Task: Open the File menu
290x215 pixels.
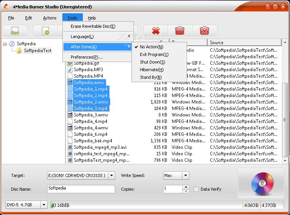Action: click(x=11, y=18)
